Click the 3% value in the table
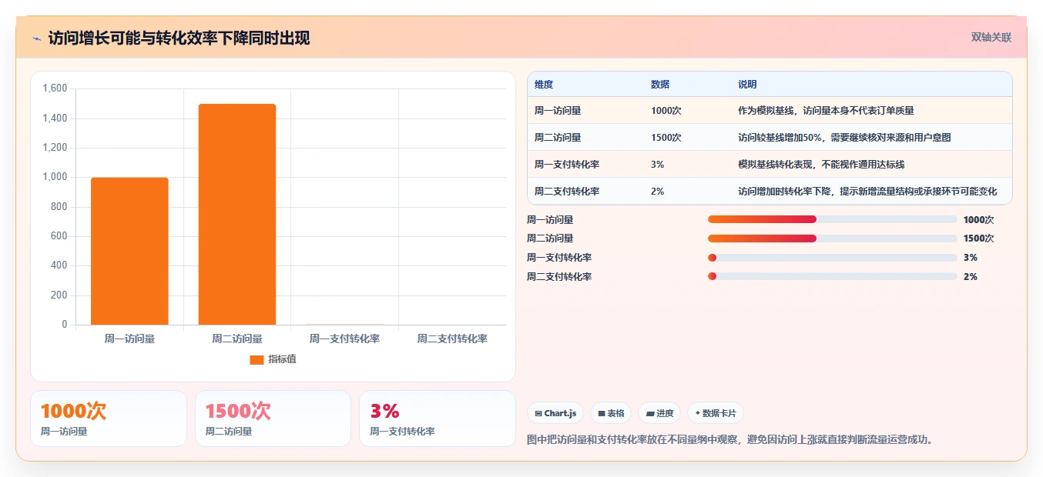The width and height of the screenshot is (1043, 477). [x=657, y=165]
